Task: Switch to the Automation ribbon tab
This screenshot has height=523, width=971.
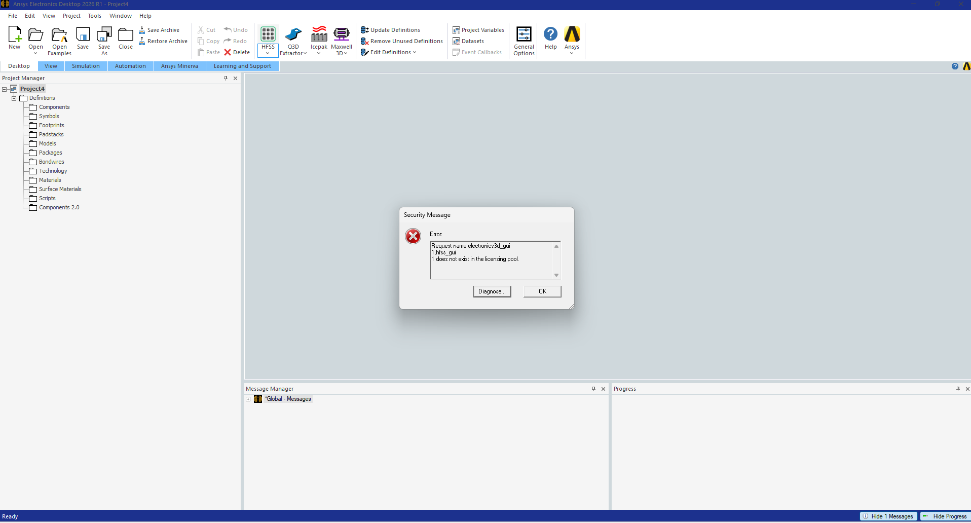Action: pyautogui.click(x=130, y=66)
